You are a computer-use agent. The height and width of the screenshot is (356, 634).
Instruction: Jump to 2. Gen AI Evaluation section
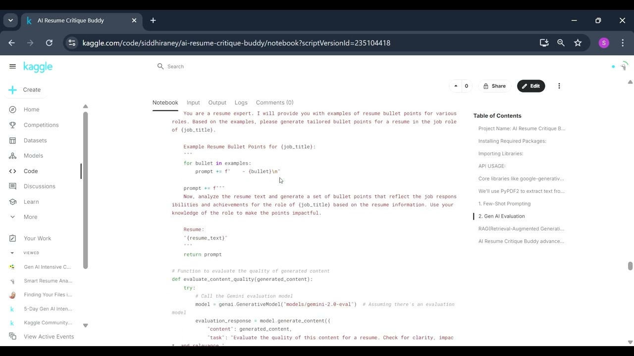tap(501, 216)
